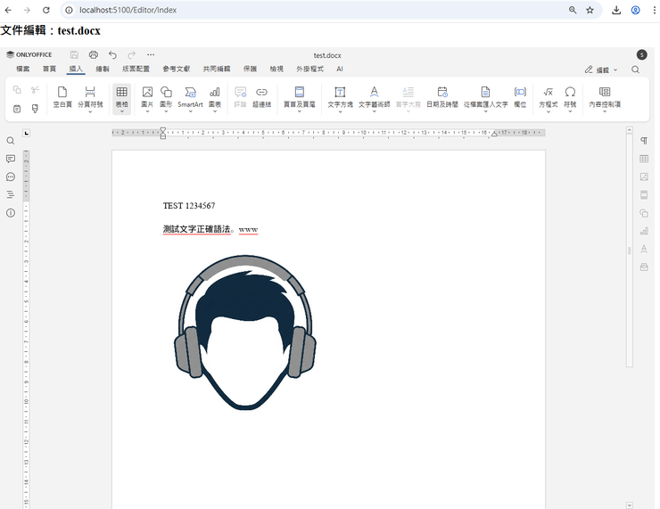This screenshot has height=509, width=660.
Task: Open the Find icon in left sidebar
Action: click(x=11, y=141)
